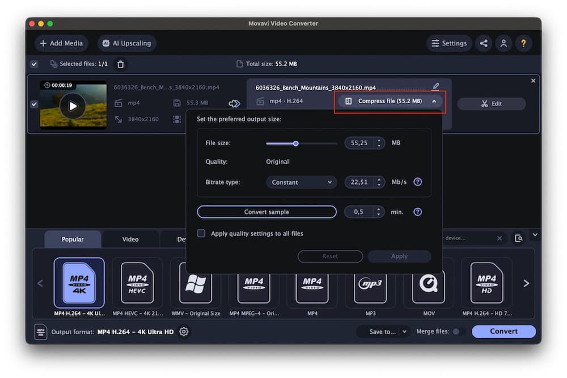This screenshot has height=378, width=567.
Task: Show previous format presets arrow
Action: 40,284
